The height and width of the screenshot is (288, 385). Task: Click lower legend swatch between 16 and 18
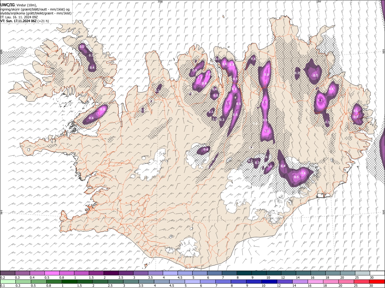(316, 281)
